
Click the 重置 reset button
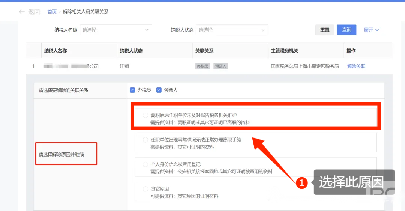pos(325,30)
